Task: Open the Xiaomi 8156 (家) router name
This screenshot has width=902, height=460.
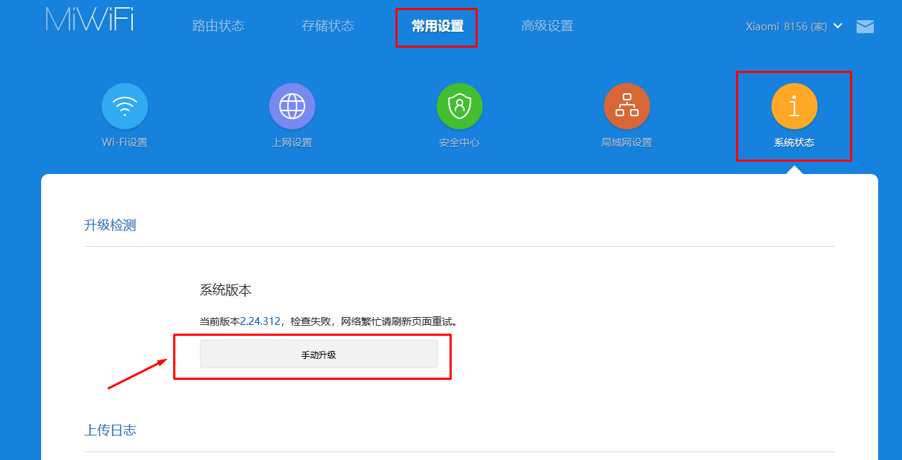Action: 786,26
